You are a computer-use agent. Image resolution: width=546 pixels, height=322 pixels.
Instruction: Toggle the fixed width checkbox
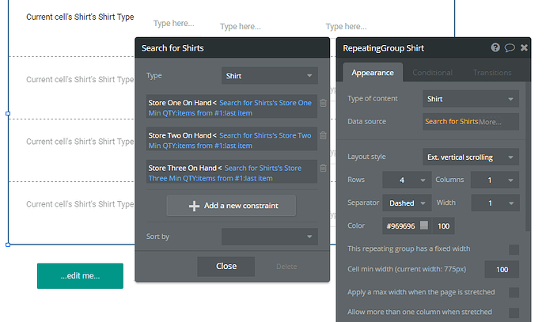(x=514, y=249)
